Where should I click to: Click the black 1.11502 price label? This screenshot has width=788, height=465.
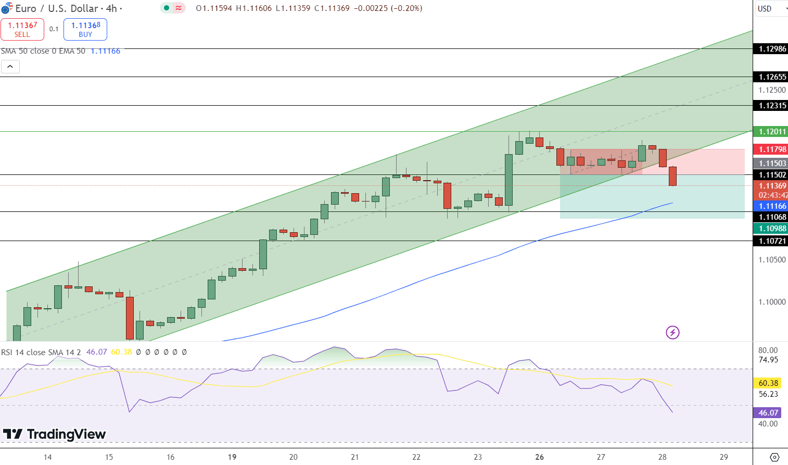coord(771,175)
